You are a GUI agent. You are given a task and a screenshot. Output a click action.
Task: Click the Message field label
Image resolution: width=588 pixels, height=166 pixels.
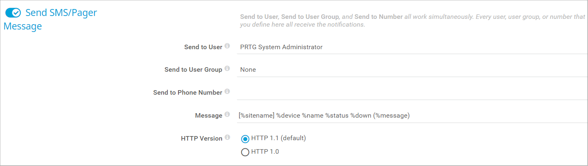click(x=208, y=116)
